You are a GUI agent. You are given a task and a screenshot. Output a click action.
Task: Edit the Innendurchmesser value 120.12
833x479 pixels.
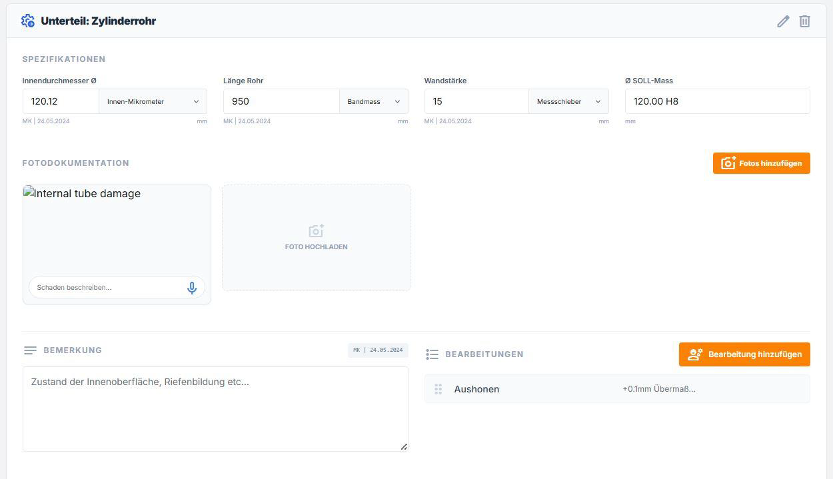click(61, 101)
